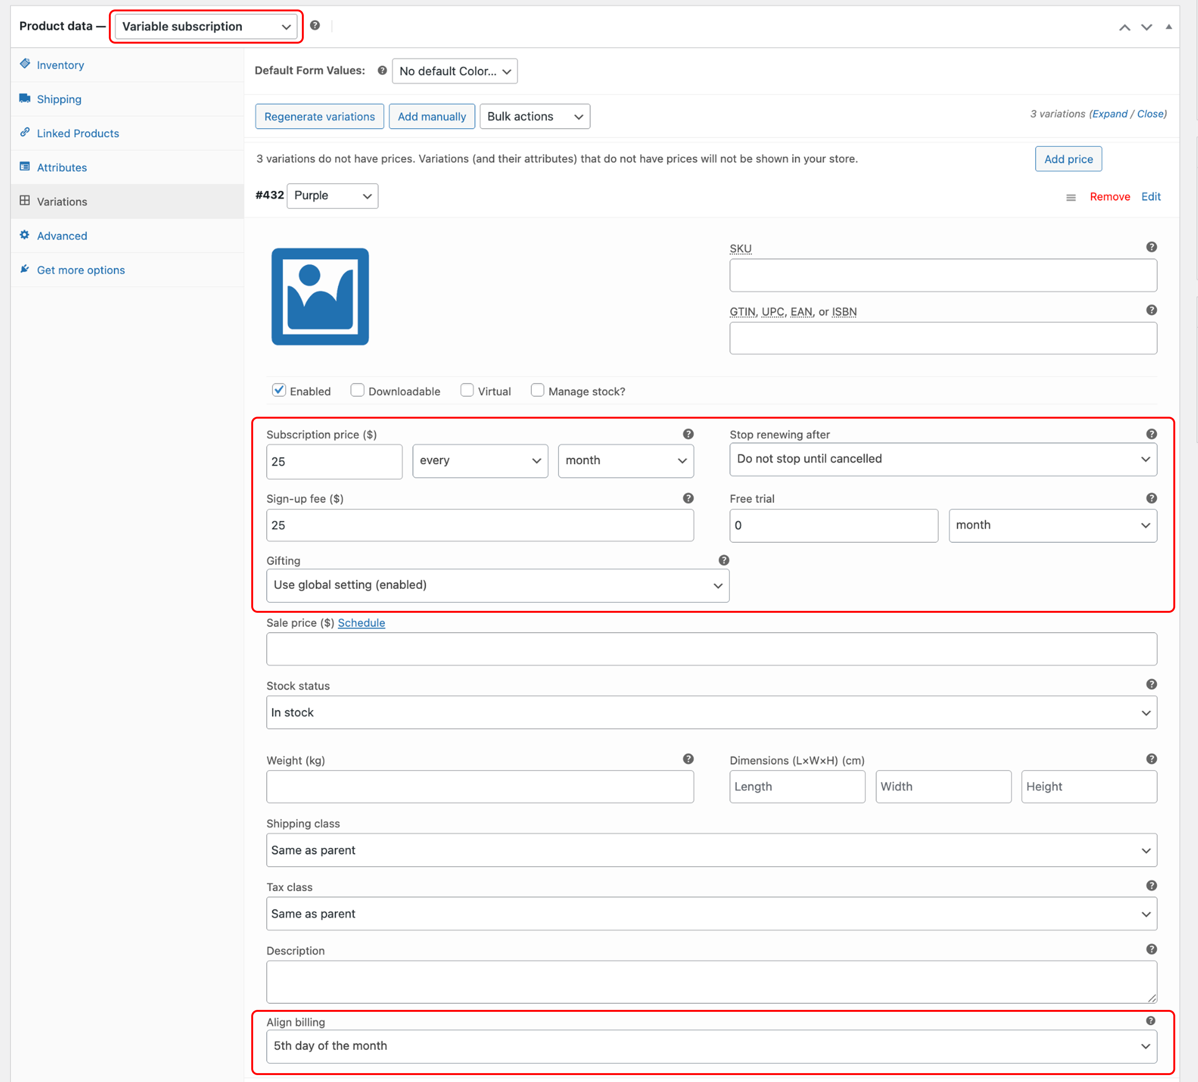The height and width of the screenshot is (1082, 1198).
Task: Click Dimensions help icon
Action: pos(1151,759)
